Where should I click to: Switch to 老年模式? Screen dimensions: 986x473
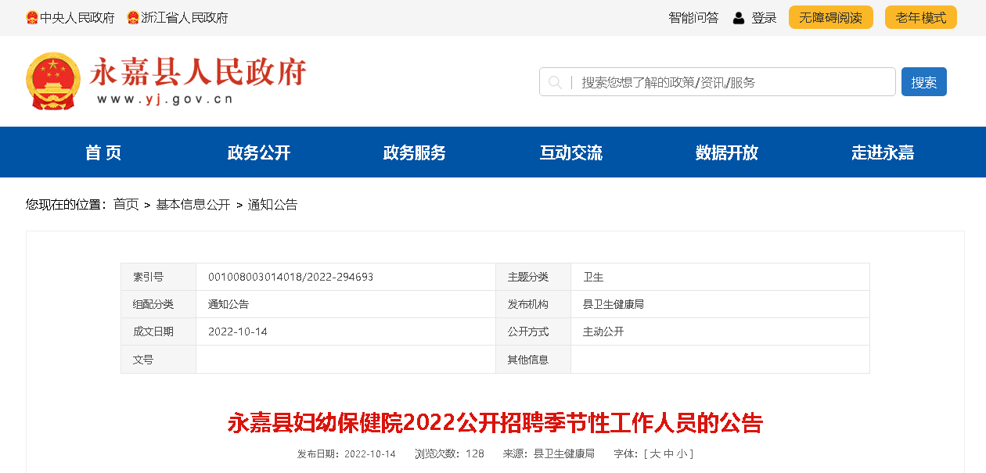[x=921, y=18]
